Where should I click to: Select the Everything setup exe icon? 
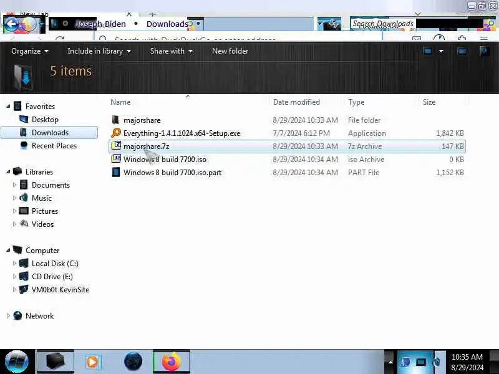pos(116,133)
